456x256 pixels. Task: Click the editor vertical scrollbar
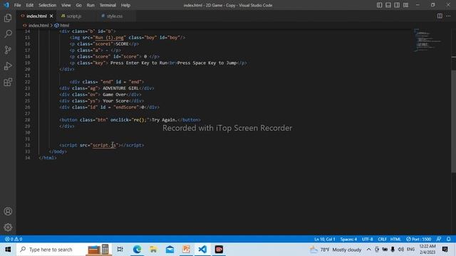[453, 122]
